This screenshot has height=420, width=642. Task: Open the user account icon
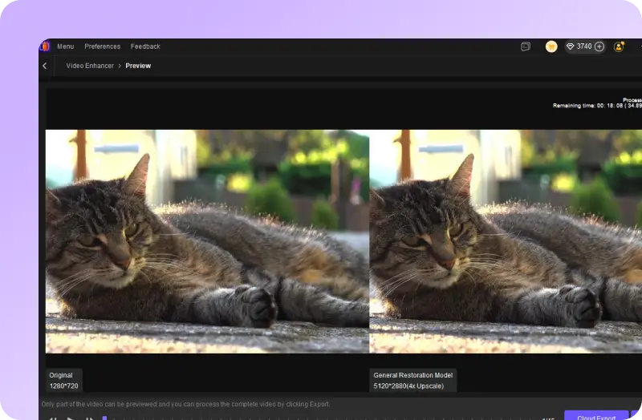pyautogui.click(x=619, y=46)
